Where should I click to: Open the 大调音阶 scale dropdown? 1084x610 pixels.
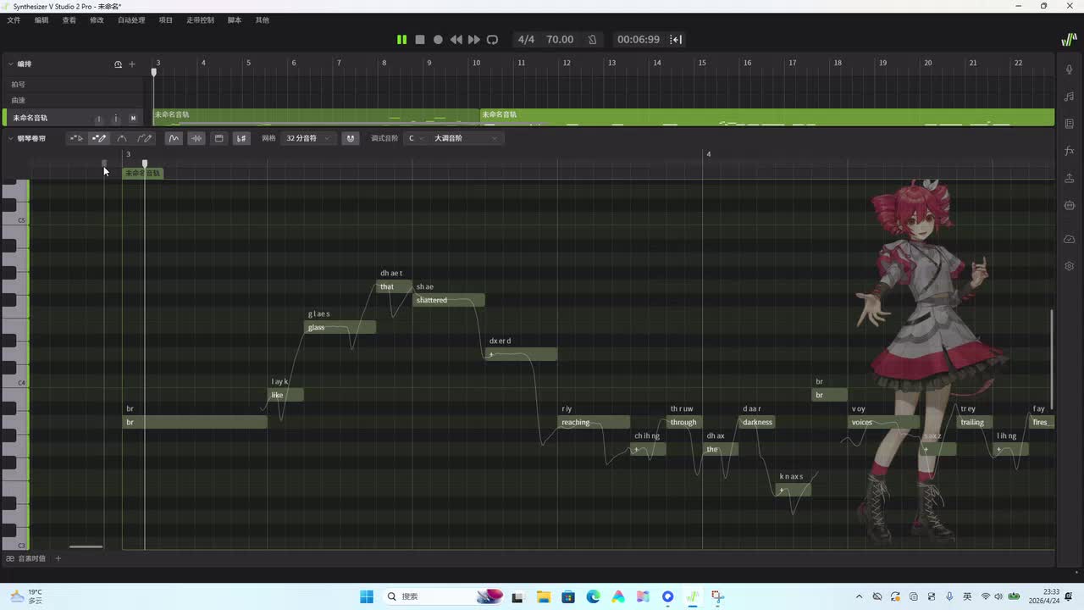pyautogui.click(x=467, y=138)
